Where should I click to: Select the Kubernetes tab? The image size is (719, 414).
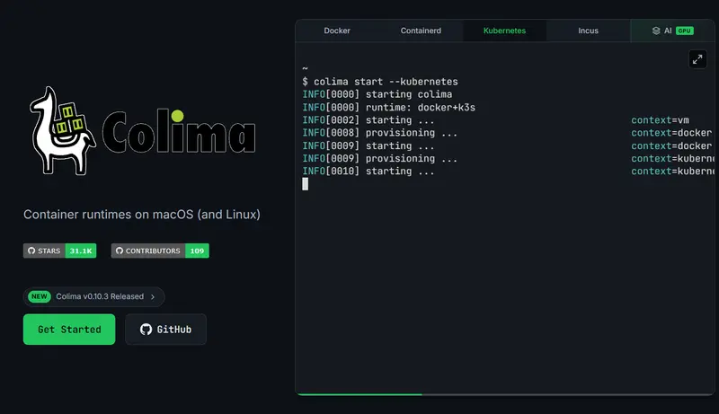pyautogui.click(x=504, y=31)
